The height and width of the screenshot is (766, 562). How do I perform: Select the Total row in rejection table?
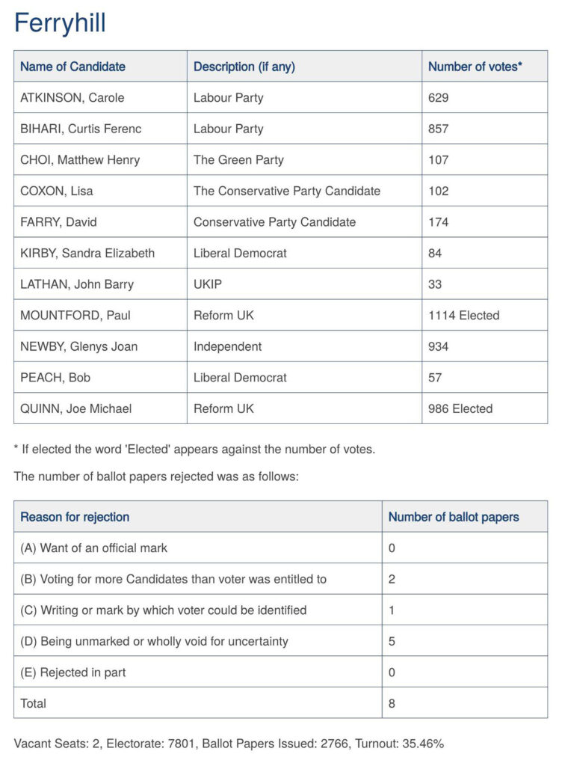(x=280, y=703)
